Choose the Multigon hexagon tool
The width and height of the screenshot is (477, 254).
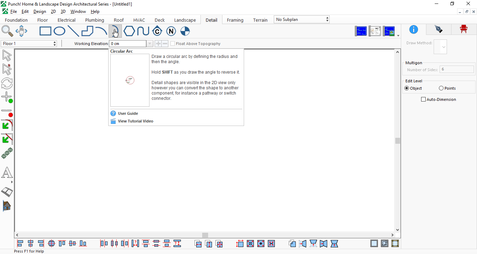pyautogui.click(x=129, y=31)
